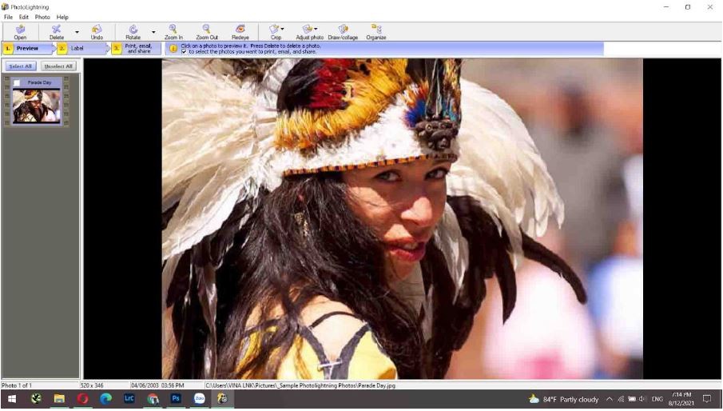Viewport: 723px width, 411px height.
Task: Zoom in on the photo
Action: (x=173, y=31)
